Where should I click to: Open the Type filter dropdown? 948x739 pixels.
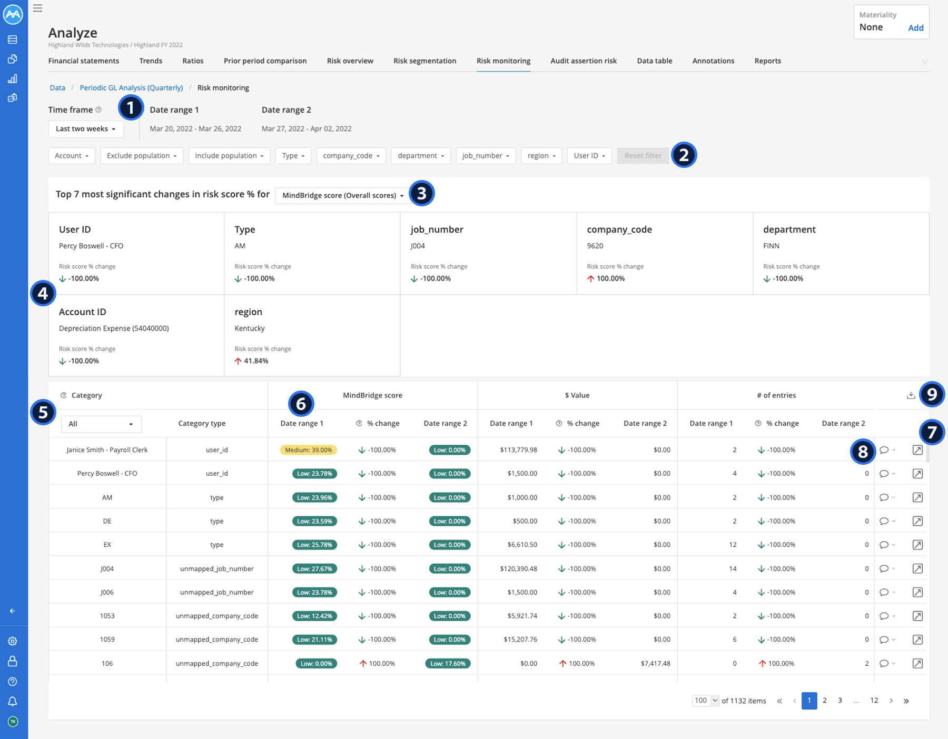(x=293, y=156)
